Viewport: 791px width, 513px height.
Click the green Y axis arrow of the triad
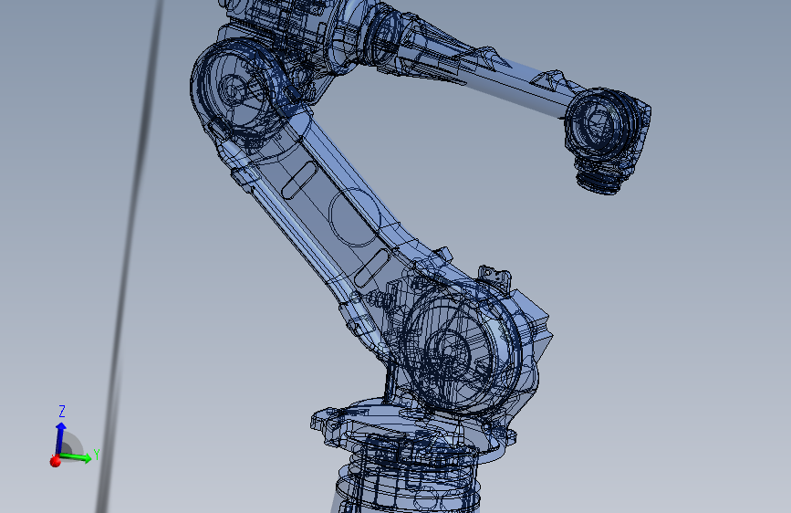[x=77, y=457]
